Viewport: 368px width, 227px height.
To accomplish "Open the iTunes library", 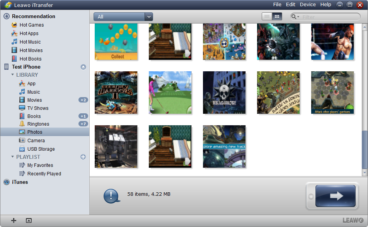I will coord(20,182).
